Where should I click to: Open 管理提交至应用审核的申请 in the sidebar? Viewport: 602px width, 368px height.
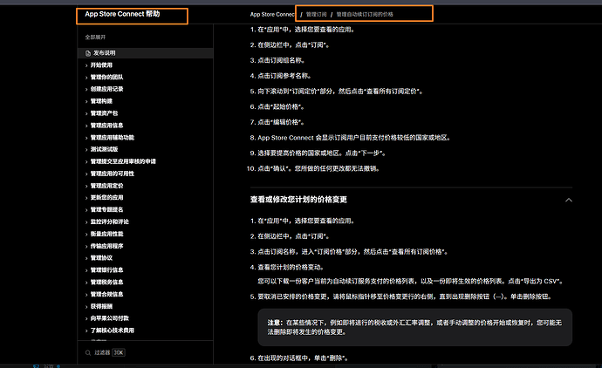click(x=123, y=161)
